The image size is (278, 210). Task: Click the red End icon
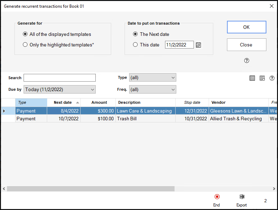click(217, 197)
